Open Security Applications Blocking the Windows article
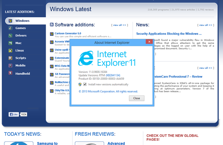The height and width of the screenshot is (145, 223). (172, 34)
